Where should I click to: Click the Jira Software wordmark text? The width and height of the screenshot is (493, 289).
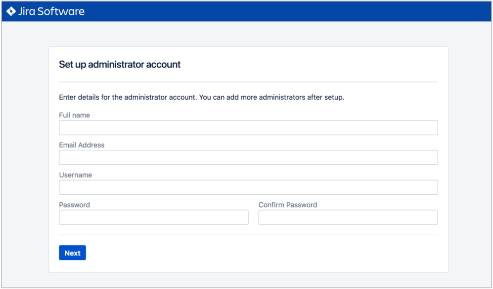(x=51, y=11)
